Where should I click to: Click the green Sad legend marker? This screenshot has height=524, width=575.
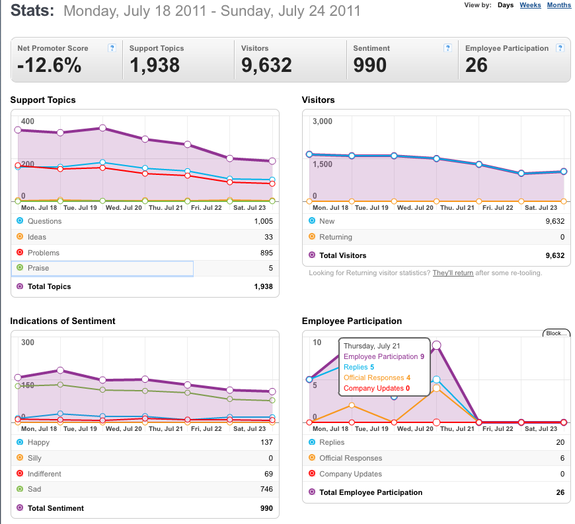[20, 489]
